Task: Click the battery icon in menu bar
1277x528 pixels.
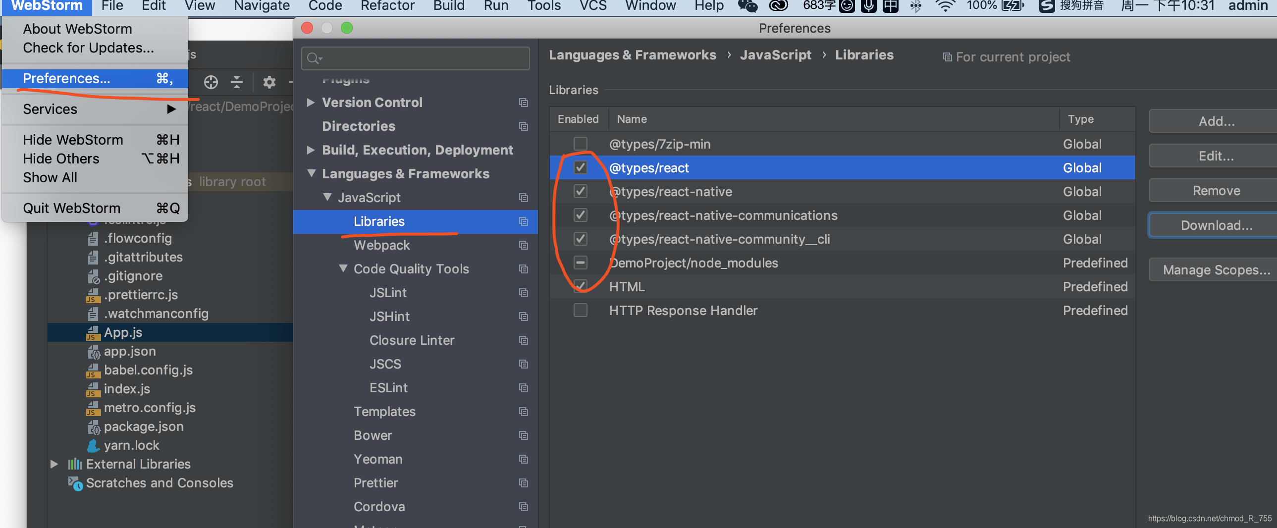Action: point(1013,6)
